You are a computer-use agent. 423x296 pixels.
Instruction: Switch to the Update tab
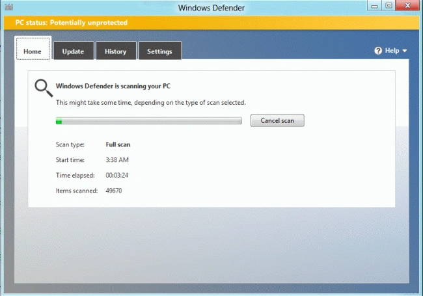click(74, 50)
